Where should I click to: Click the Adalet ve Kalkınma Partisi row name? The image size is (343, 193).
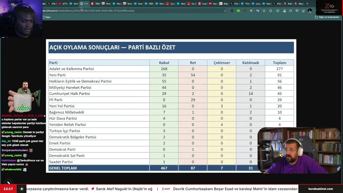pos(72,69)
